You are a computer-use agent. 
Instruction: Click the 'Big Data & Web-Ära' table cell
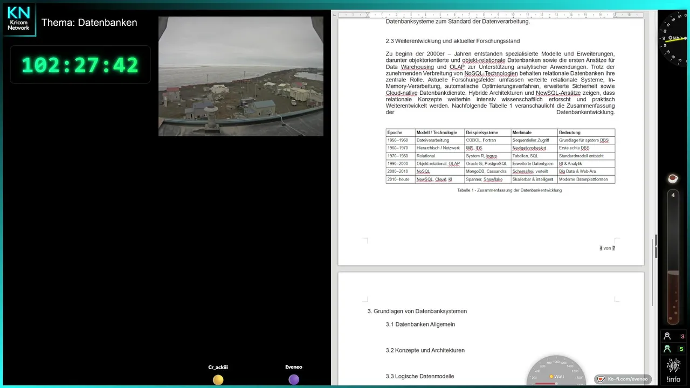coord(586,171)
